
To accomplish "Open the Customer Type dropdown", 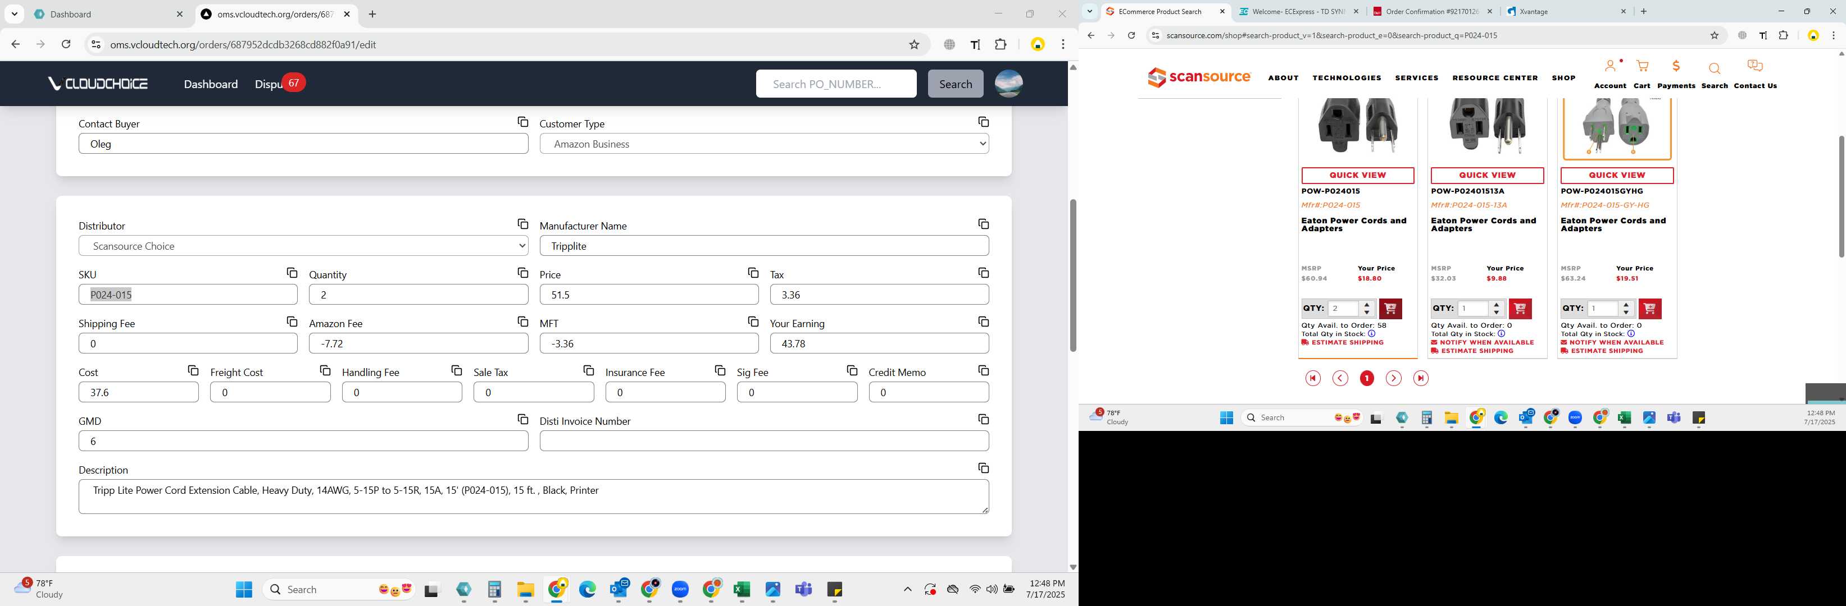I will (x=764, y=143).
